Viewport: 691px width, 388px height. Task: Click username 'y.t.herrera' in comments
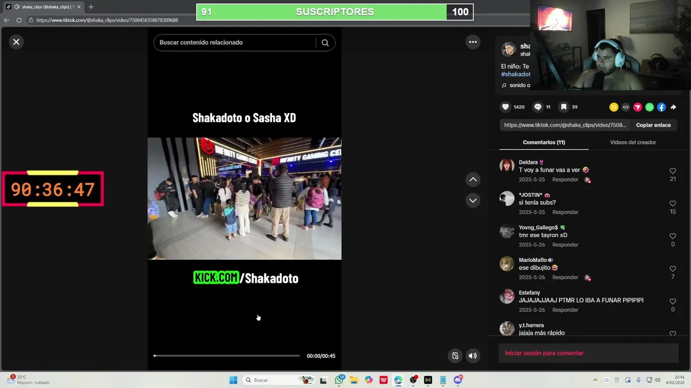coord(531,325)
